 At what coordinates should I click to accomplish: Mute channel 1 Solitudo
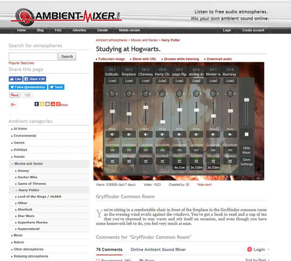(x=113, y=134)
